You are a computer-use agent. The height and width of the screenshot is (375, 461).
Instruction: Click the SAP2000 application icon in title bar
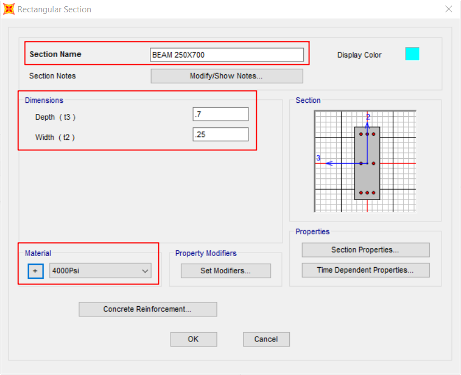point(9,9)
